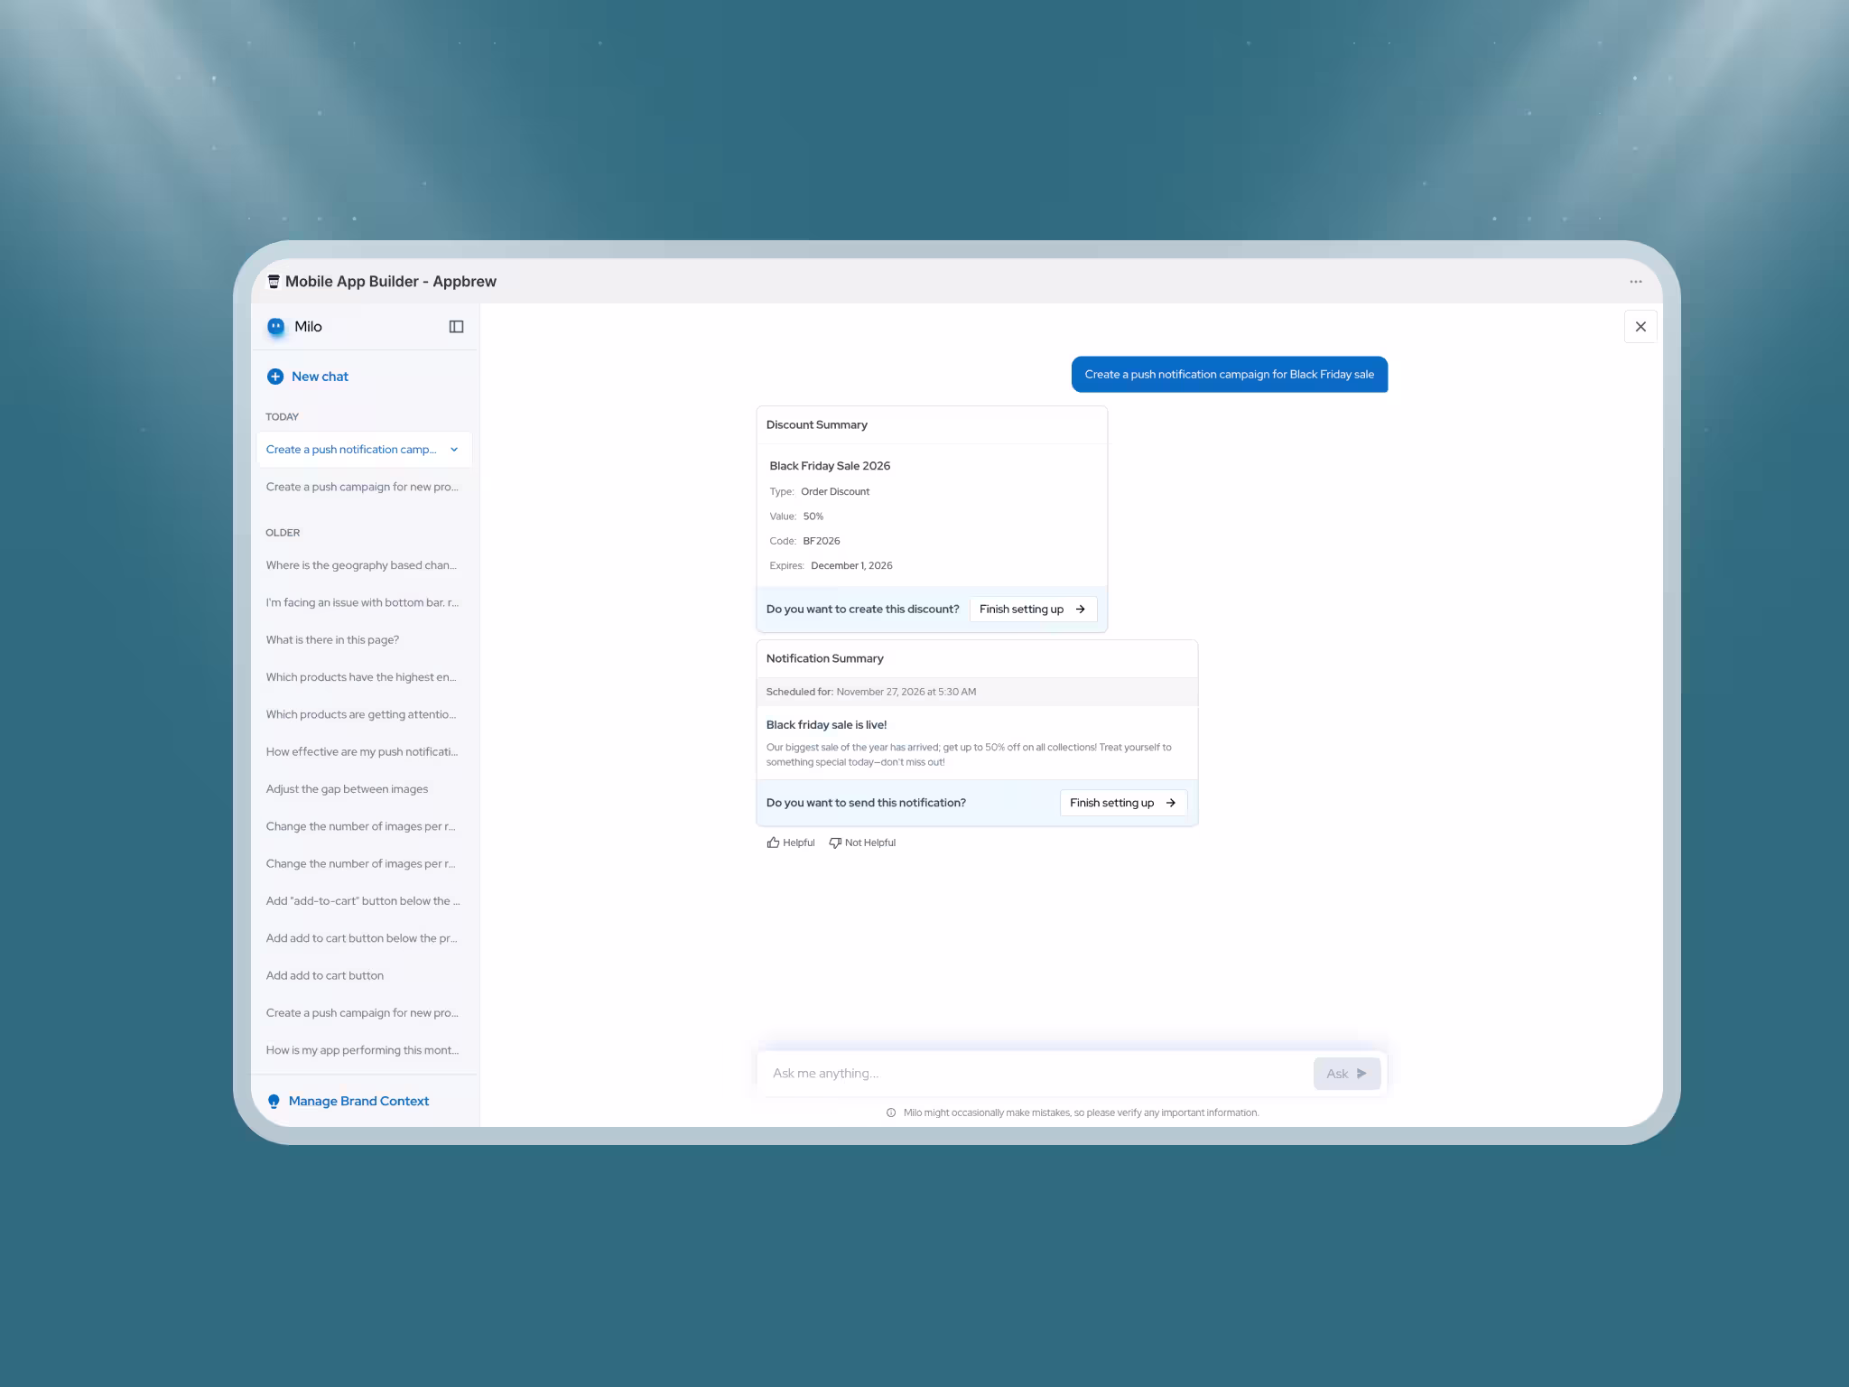This screenshot has height=1387, width=1849.
Task: Click the thumbs-up Helpful icon
Action: click(x=773, y=842)
